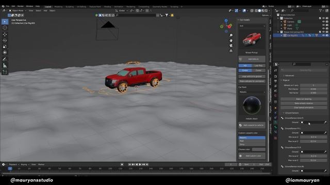This screenshot has width=330, height=185.
Task: Click the outliner filter funnel icon
Action: [320, 10]
